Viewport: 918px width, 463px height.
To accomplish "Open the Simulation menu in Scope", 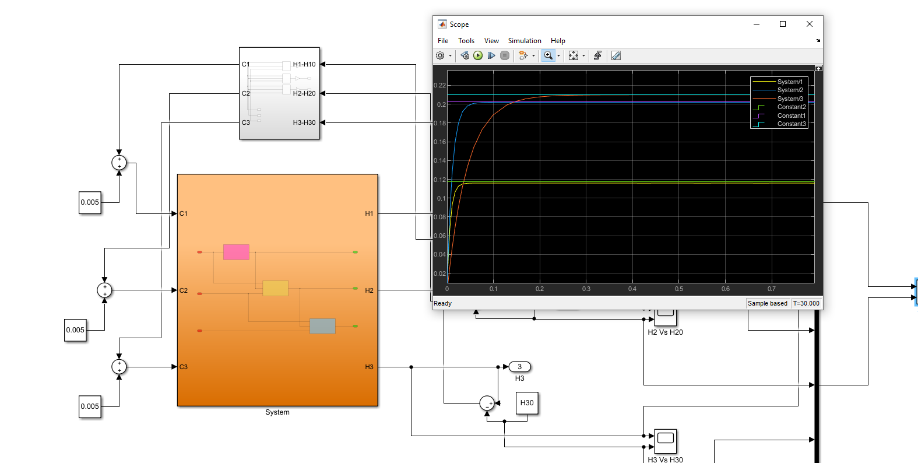I will [x=524, y=41].
